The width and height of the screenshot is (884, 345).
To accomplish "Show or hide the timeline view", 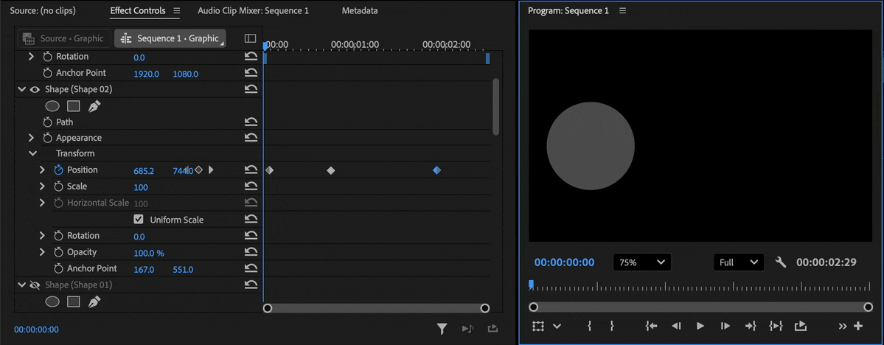I will click(251, 38).
